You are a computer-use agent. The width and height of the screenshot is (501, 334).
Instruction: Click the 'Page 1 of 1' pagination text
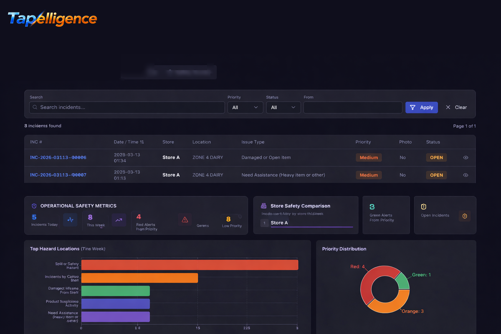[x=464, y=126]
